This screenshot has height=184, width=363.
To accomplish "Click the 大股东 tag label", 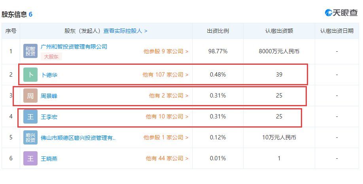I will point(51,56).
